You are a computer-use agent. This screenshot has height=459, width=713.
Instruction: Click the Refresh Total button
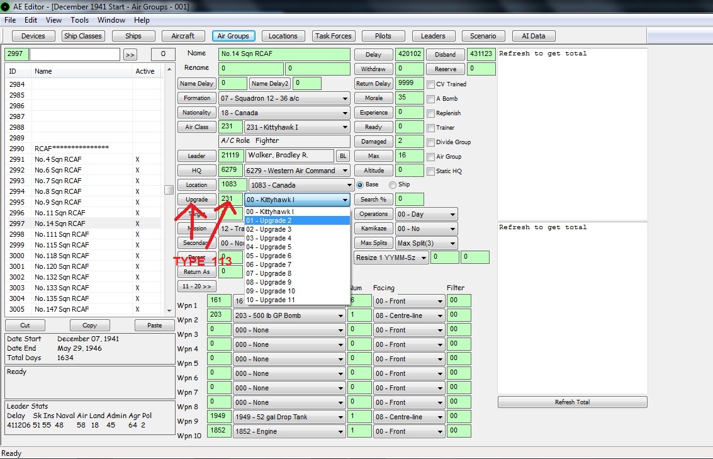[572, 402]
